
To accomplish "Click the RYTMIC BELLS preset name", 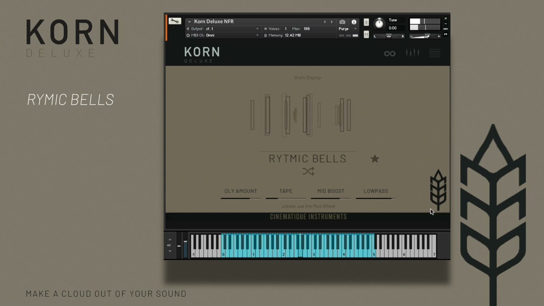I will pyautogui.click(x=307, y=159).
